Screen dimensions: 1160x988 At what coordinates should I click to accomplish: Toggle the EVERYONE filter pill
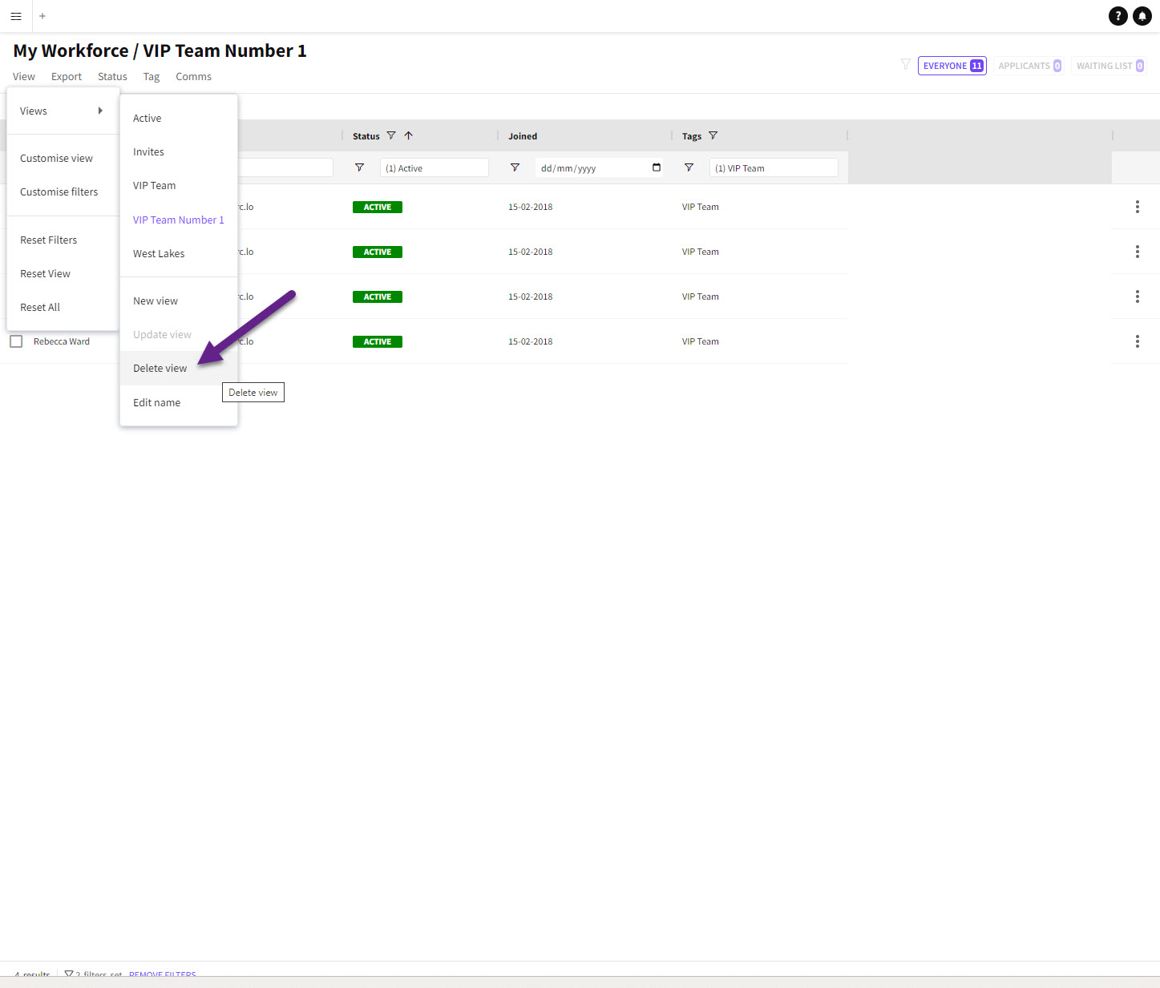click(952, 66)
